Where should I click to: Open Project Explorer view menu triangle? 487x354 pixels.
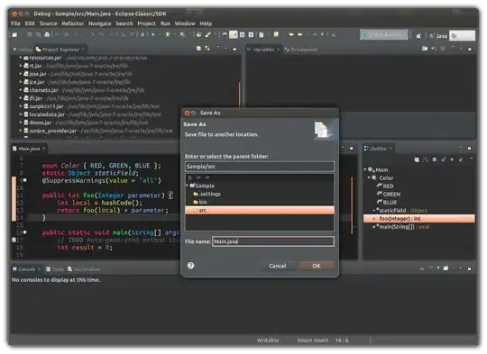(218, 47)
